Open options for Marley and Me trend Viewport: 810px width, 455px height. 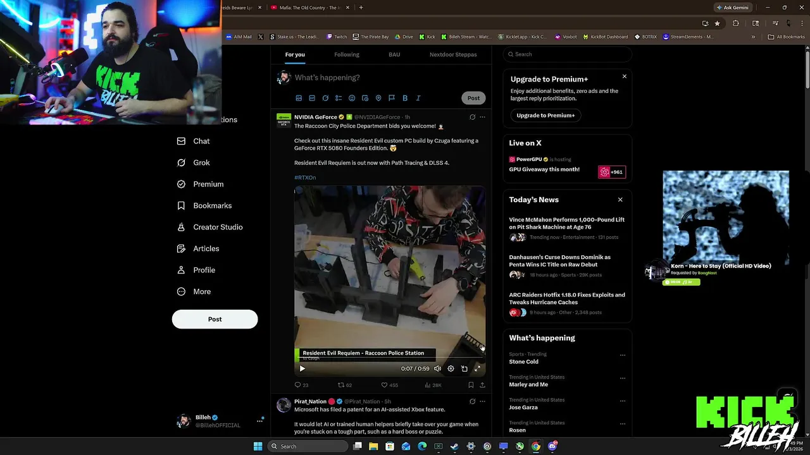[623, 378]
